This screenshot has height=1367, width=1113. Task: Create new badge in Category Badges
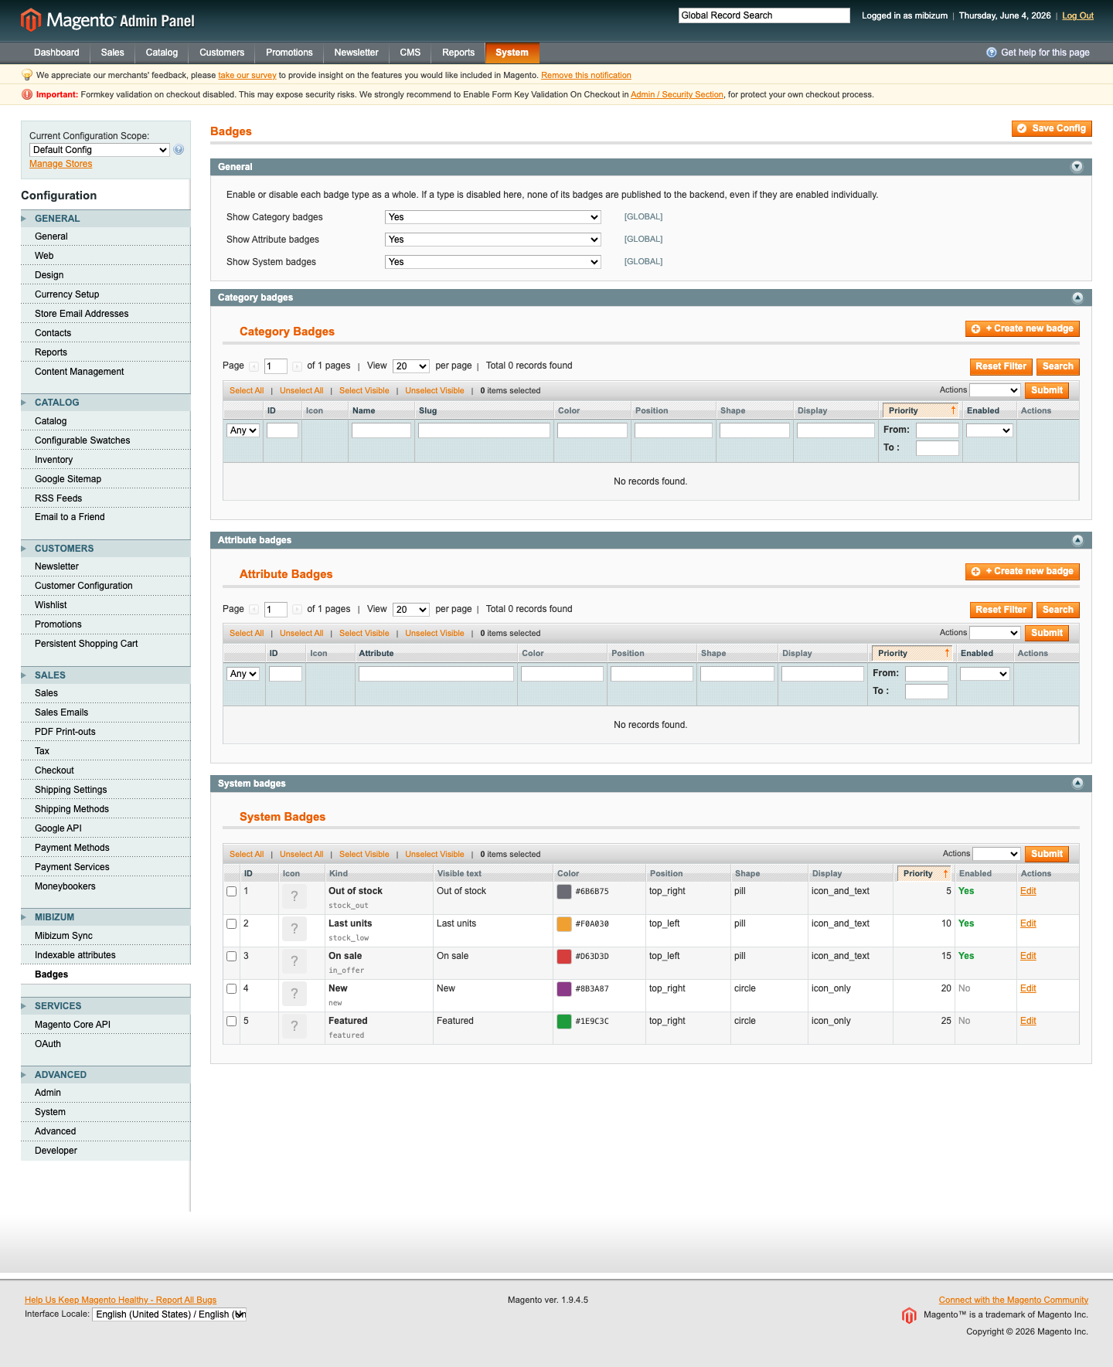1022,328
